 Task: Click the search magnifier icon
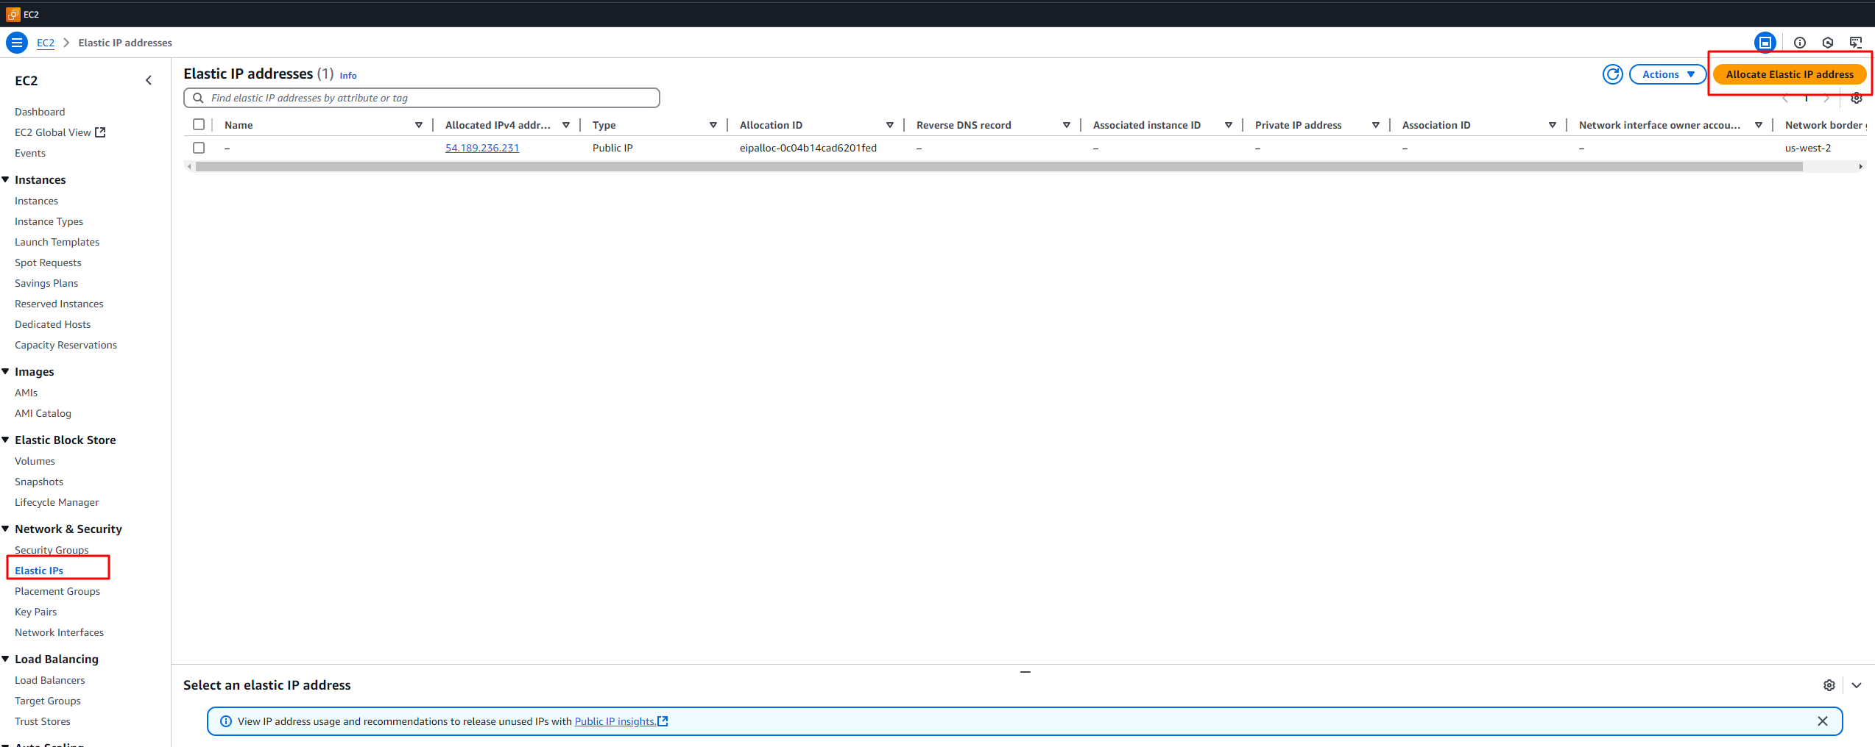click(x=198, y=98)
